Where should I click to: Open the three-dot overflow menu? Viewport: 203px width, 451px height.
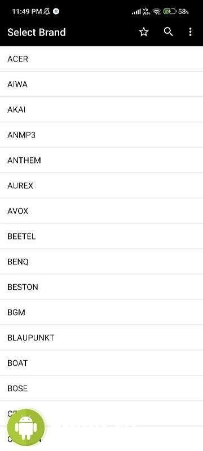pos(190,32)
